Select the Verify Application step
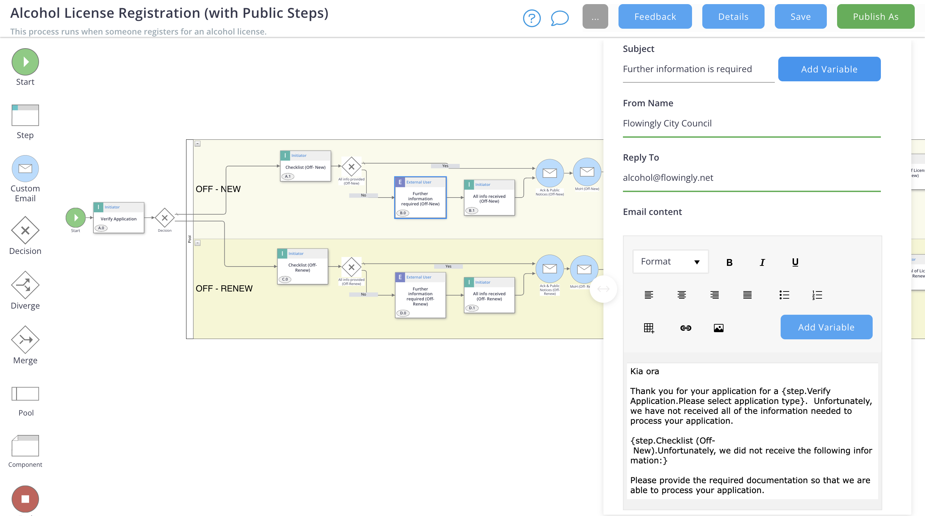The image size is (925, 516). pos(118,218)
